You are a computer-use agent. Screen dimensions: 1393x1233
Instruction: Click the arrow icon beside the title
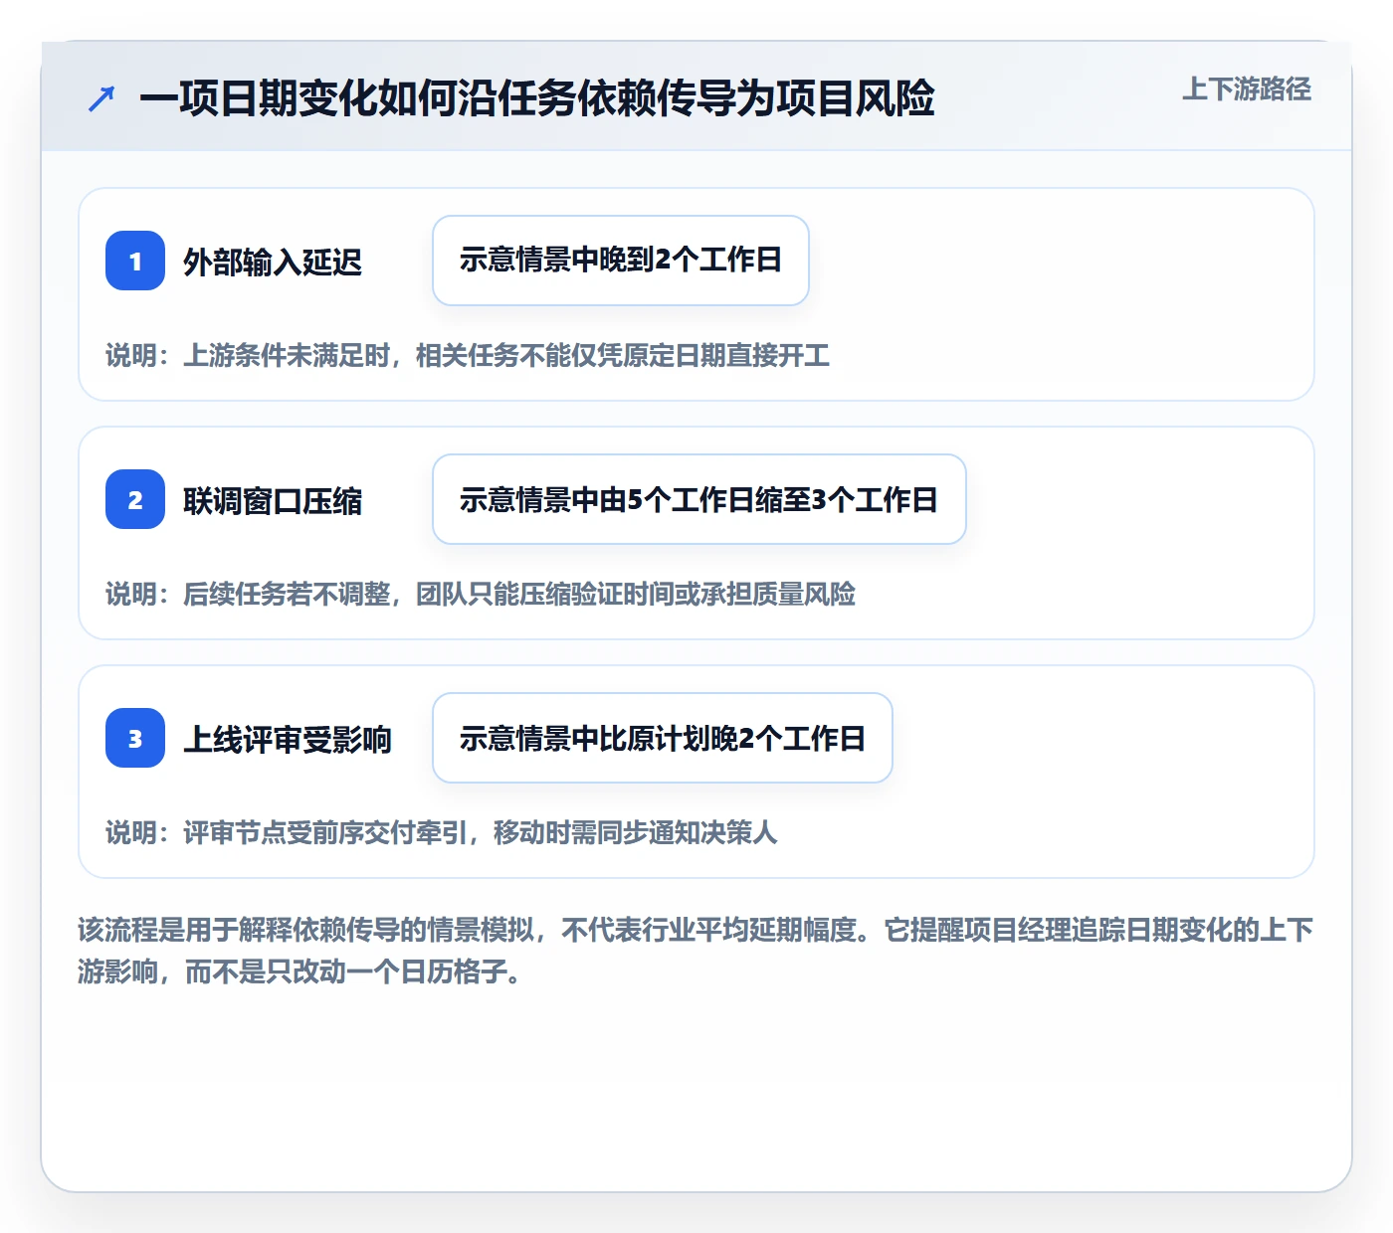101,99
